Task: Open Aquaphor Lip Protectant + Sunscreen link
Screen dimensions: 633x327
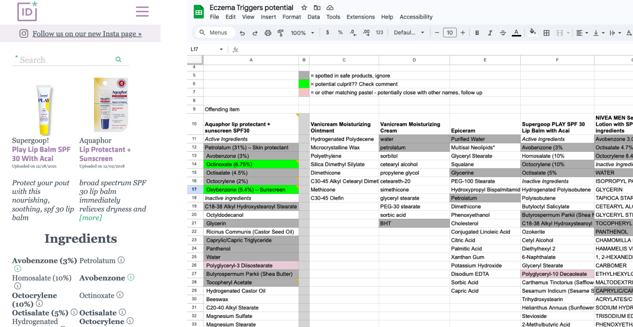Action: click(105, 154)
